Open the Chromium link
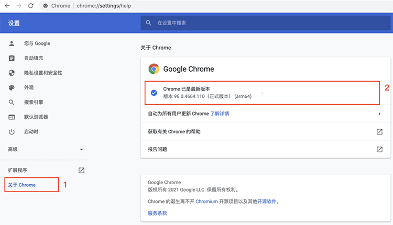The image size is (393, 225). point(206,201)
